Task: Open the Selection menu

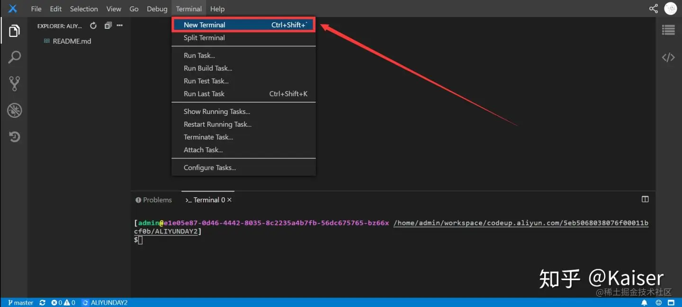Action: coord(84,9)
